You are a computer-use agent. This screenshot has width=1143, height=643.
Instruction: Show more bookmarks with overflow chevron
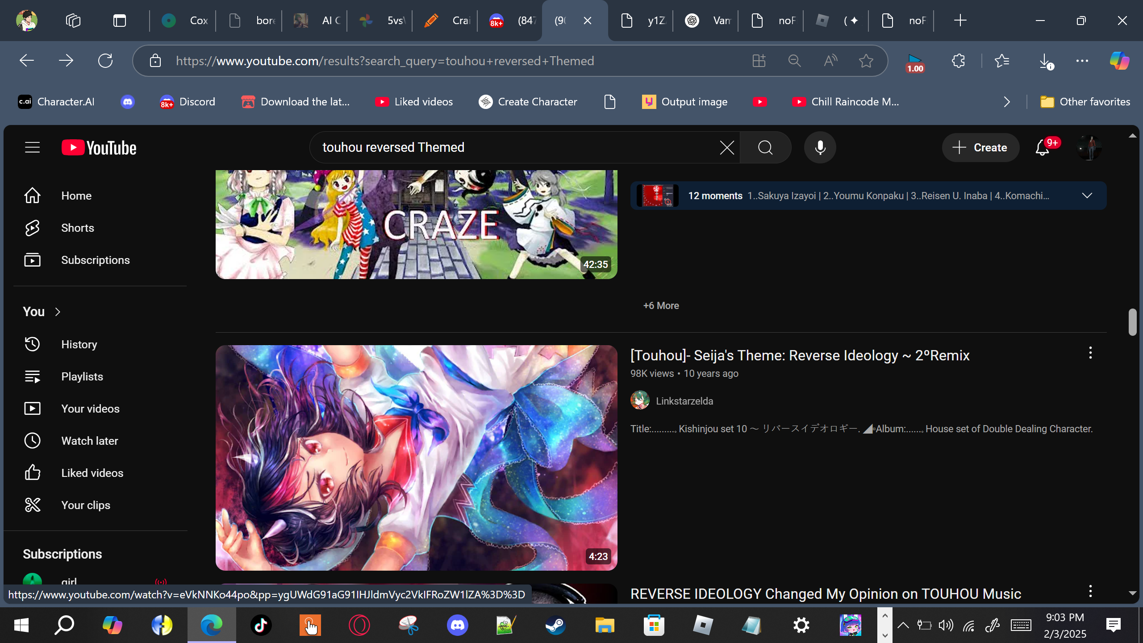1006,102
